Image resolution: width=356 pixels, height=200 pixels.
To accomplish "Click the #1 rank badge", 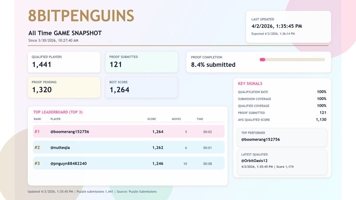I will pyautogui.click(x=37, y=131).
